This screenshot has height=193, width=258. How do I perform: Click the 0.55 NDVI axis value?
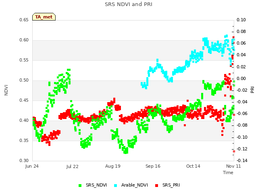24,60
